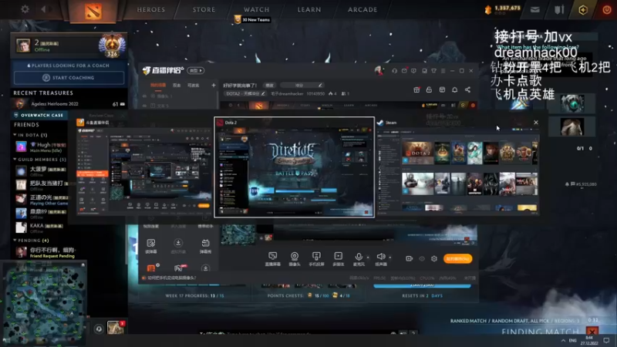Select guild member KAKA
The height and width of the screenshot is (347, 617).
coord(41,227)
